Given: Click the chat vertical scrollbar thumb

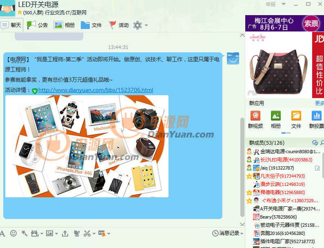Looking at the screenshot, I should point(242,167).
